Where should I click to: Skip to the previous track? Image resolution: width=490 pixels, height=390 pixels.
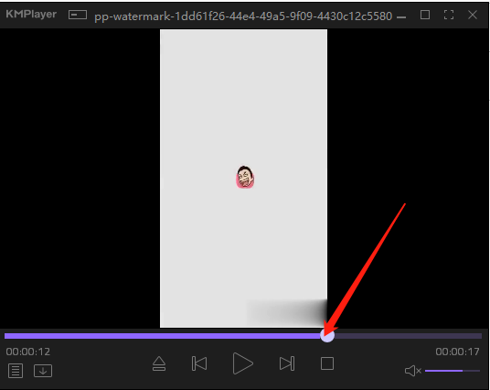tap(199, 363)
